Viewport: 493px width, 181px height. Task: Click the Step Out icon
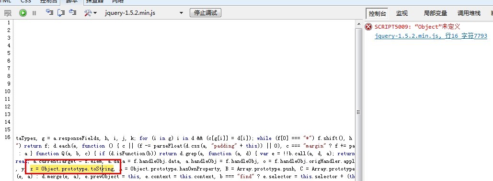pyautogui.click(x=73, y=12)
